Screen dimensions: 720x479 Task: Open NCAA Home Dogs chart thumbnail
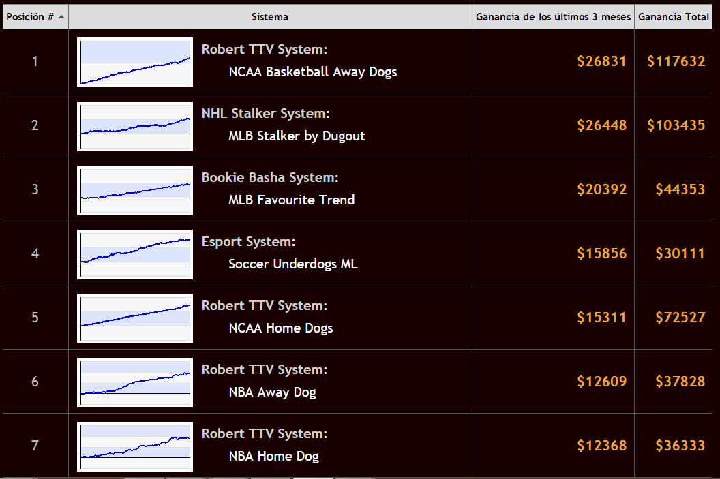pos(135,318)
